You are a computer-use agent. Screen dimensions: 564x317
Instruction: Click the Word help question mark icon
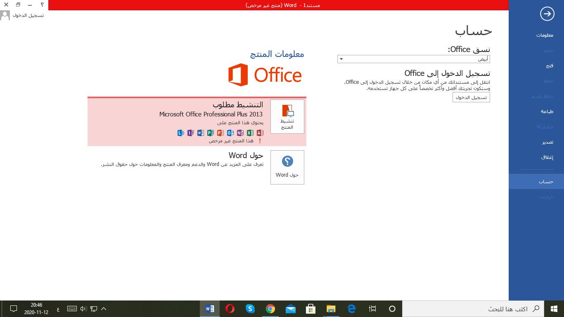(x=43, y=5)
